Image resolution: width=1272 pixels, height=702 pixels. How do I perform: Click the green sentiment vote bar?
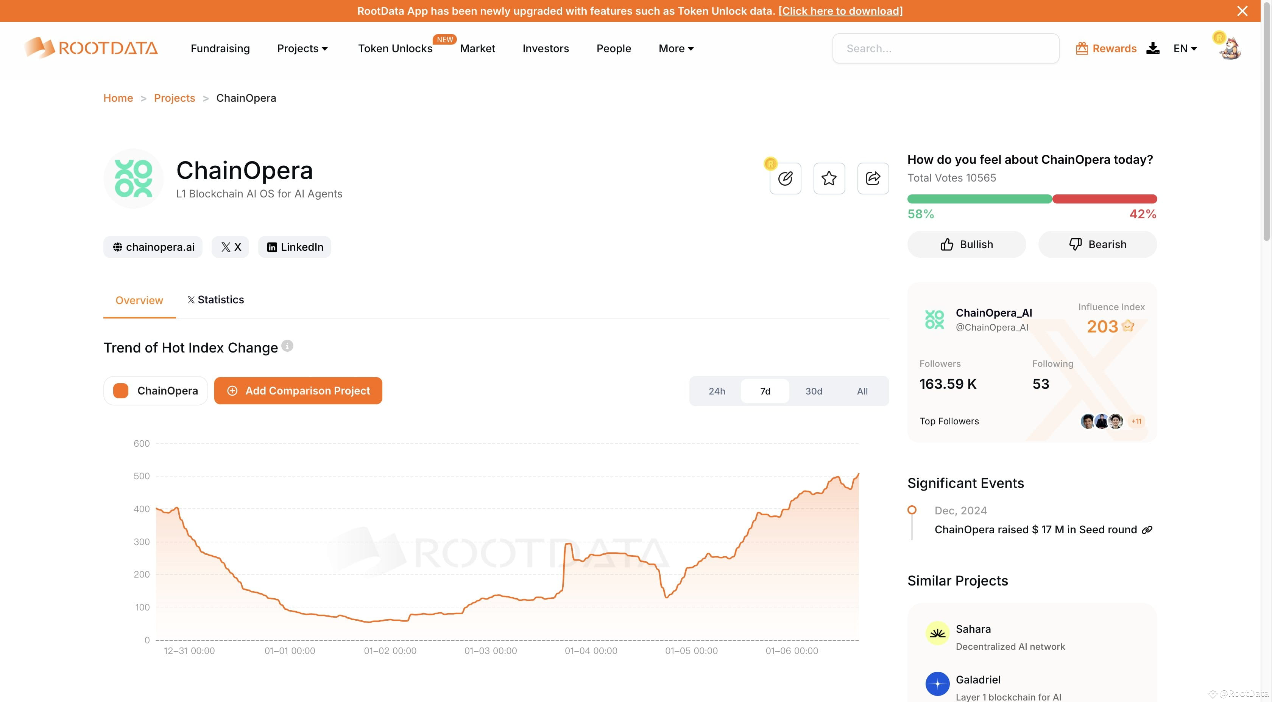(979, 199)
